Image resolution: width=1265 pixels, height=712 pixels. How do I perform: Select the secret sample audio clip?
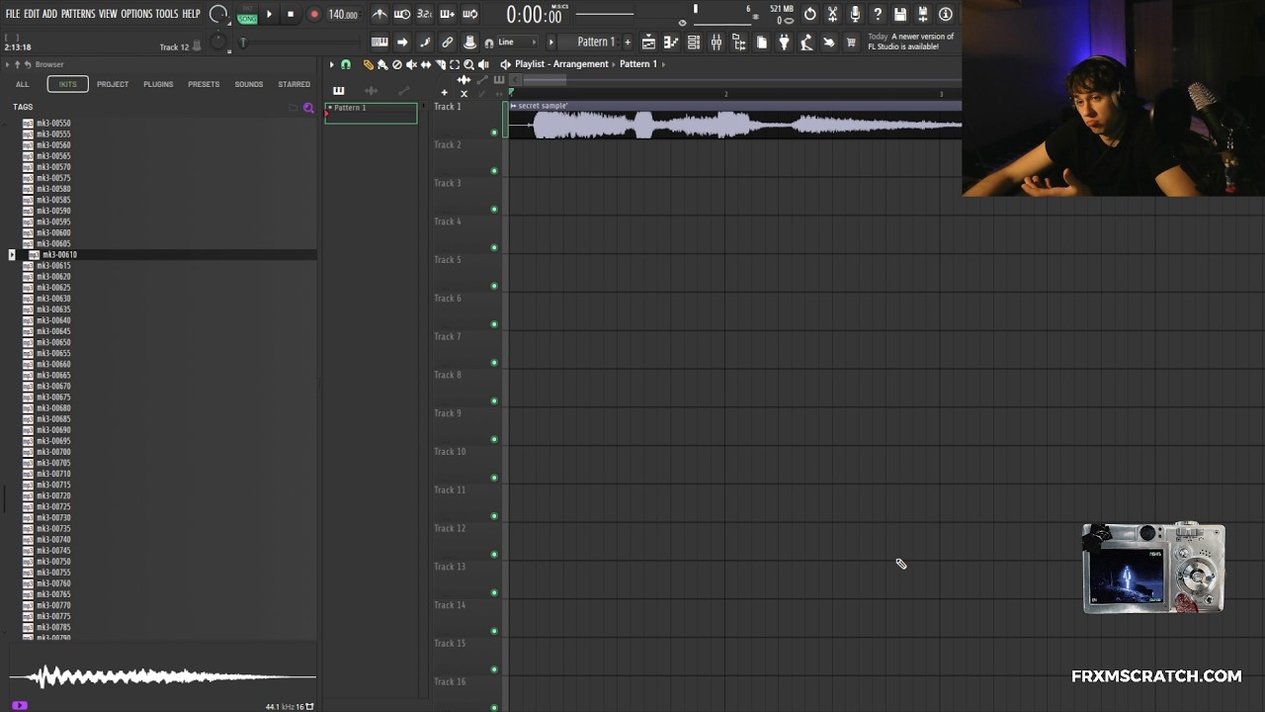pos(733,120)
